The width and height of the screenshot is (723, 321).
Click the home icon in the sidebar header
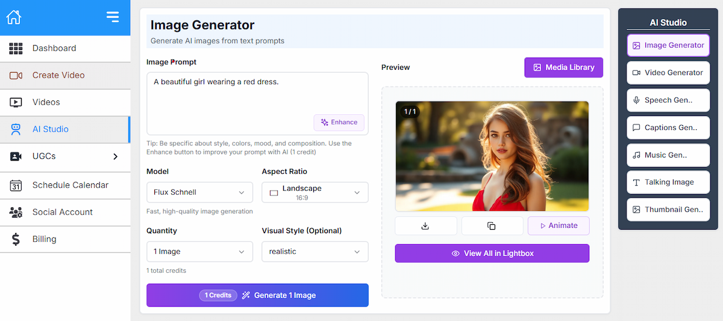13,17
